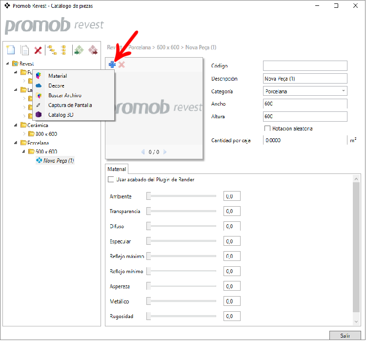Enable Usar acabado del Plugin de Render
This screenshot has width=366, height=343.
click(x=111, y=179)
